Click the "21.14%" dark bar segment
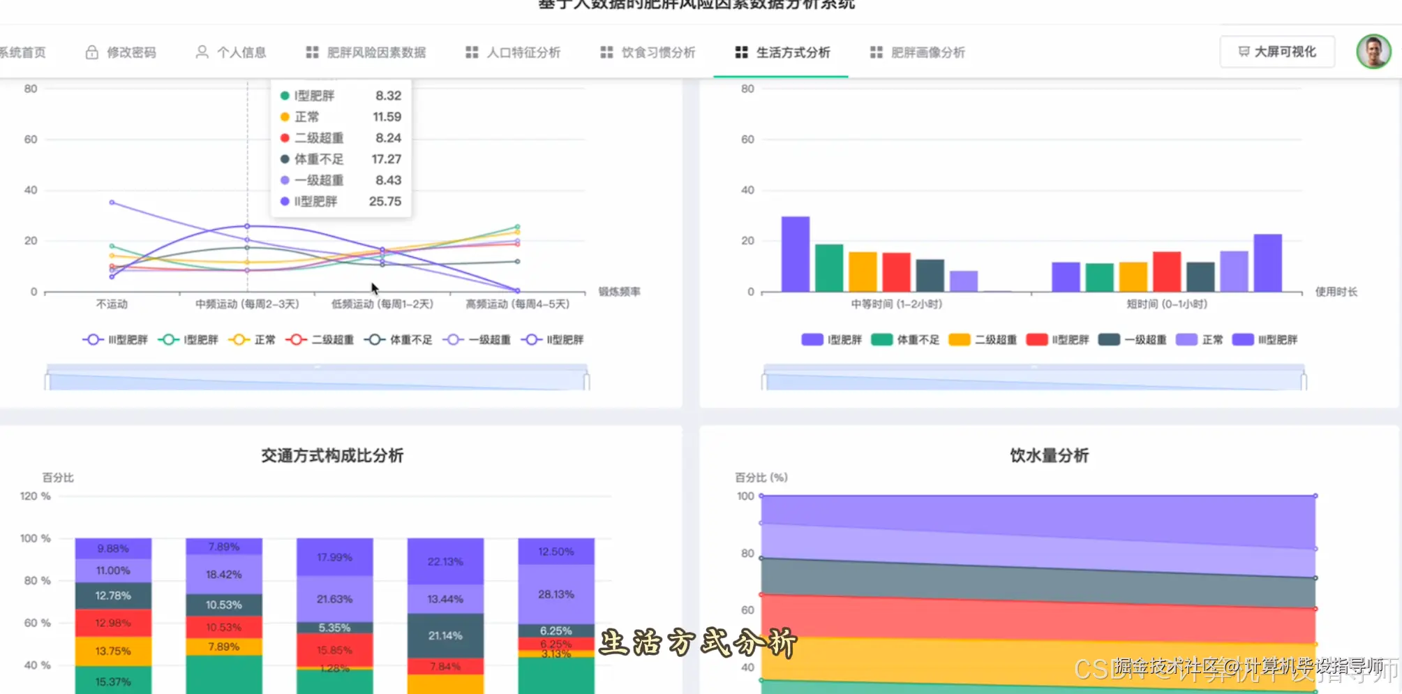Viewport: 1402px width, 694px height. tap(445, 635)
